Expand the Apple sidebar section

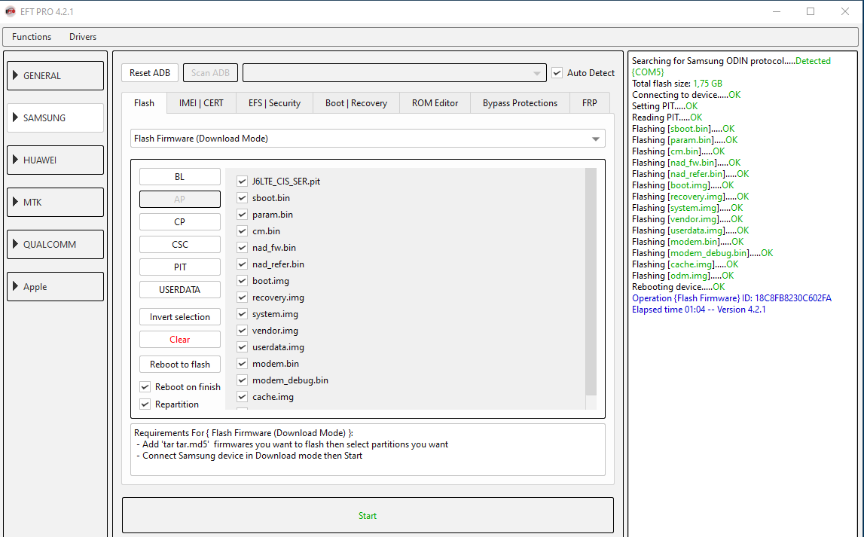(x=55, y=286)
